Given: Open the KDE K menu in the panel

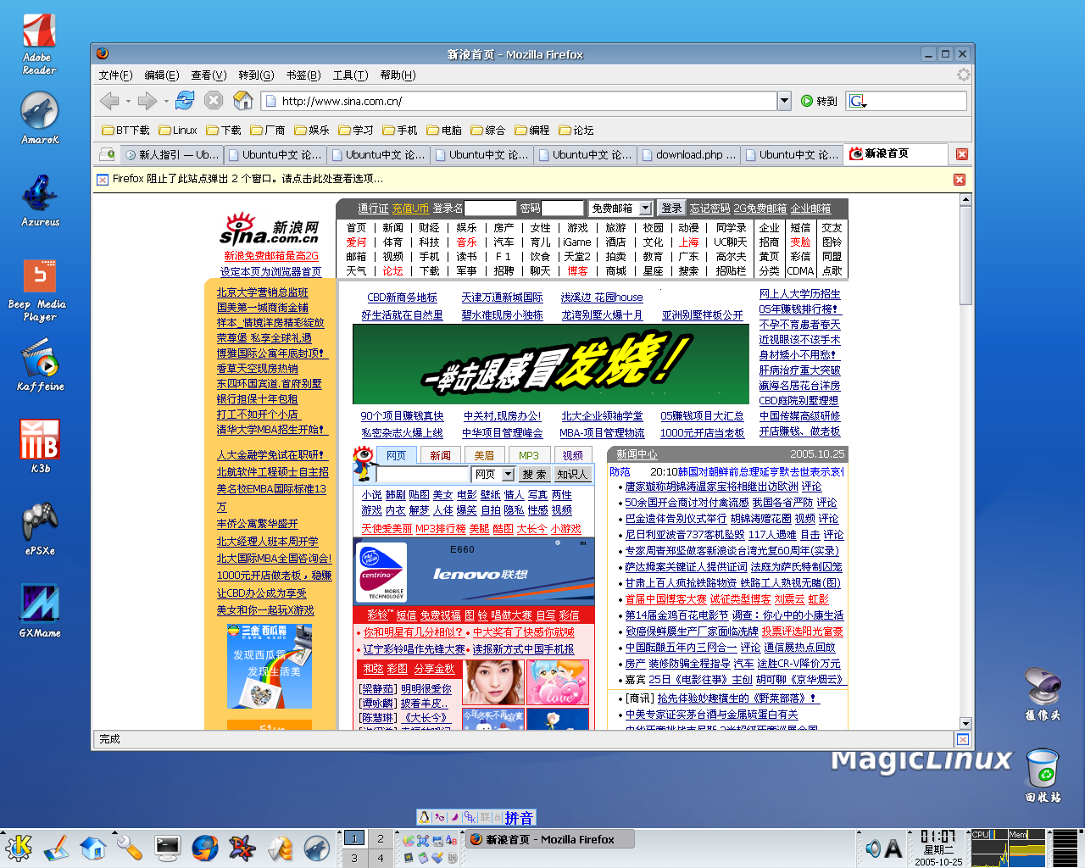Looking at the screenshot, I should pos(18,848).
